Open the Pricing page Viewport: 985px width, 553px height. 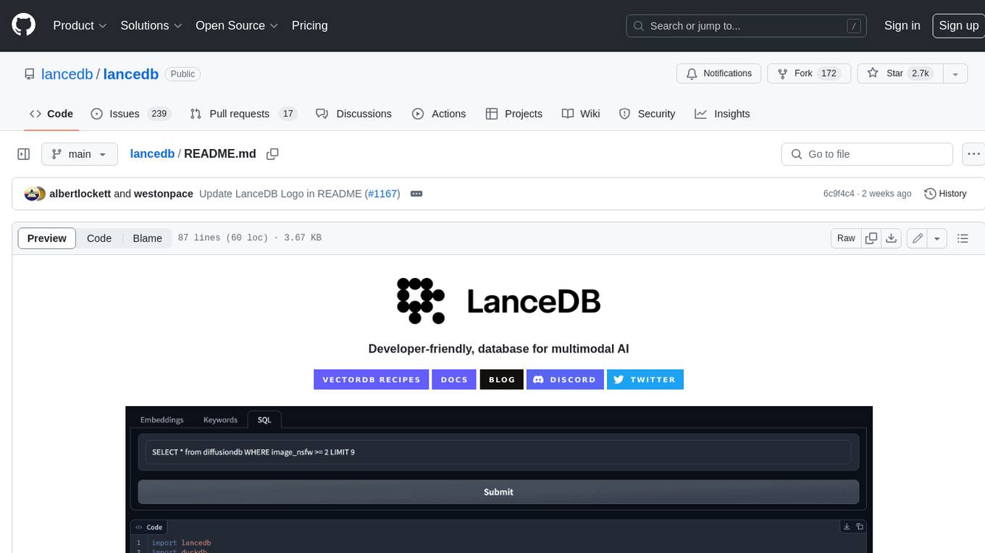coord(309,25)
